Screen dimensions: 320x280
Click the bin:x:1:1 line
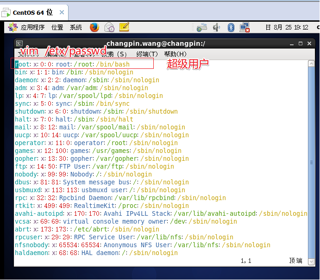(74, 72)
